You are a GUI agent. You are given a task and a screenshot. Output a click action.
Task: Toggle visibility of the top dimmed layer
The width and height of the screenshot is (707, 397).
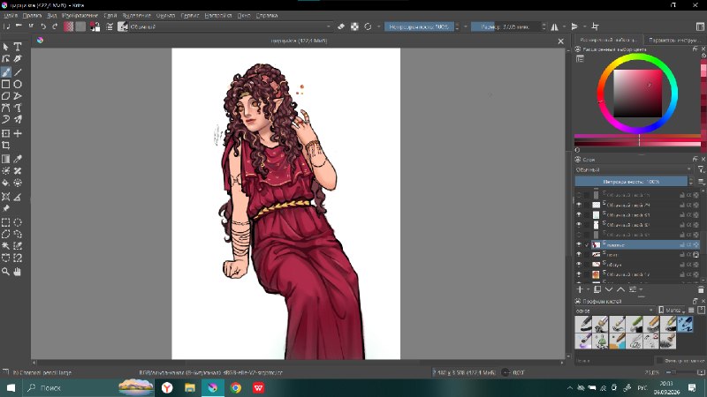click(x=579, y=195)
